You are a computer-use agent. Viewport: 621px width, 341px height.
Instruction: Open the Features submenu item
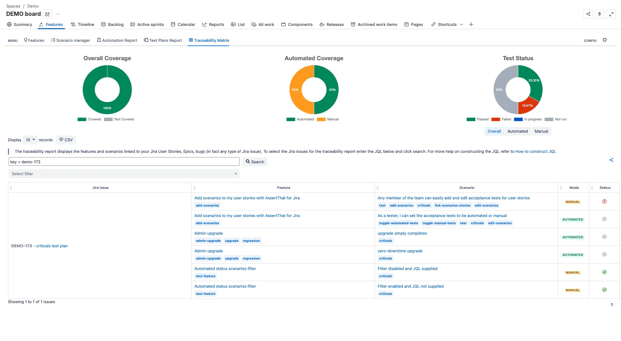pos(34,40)
